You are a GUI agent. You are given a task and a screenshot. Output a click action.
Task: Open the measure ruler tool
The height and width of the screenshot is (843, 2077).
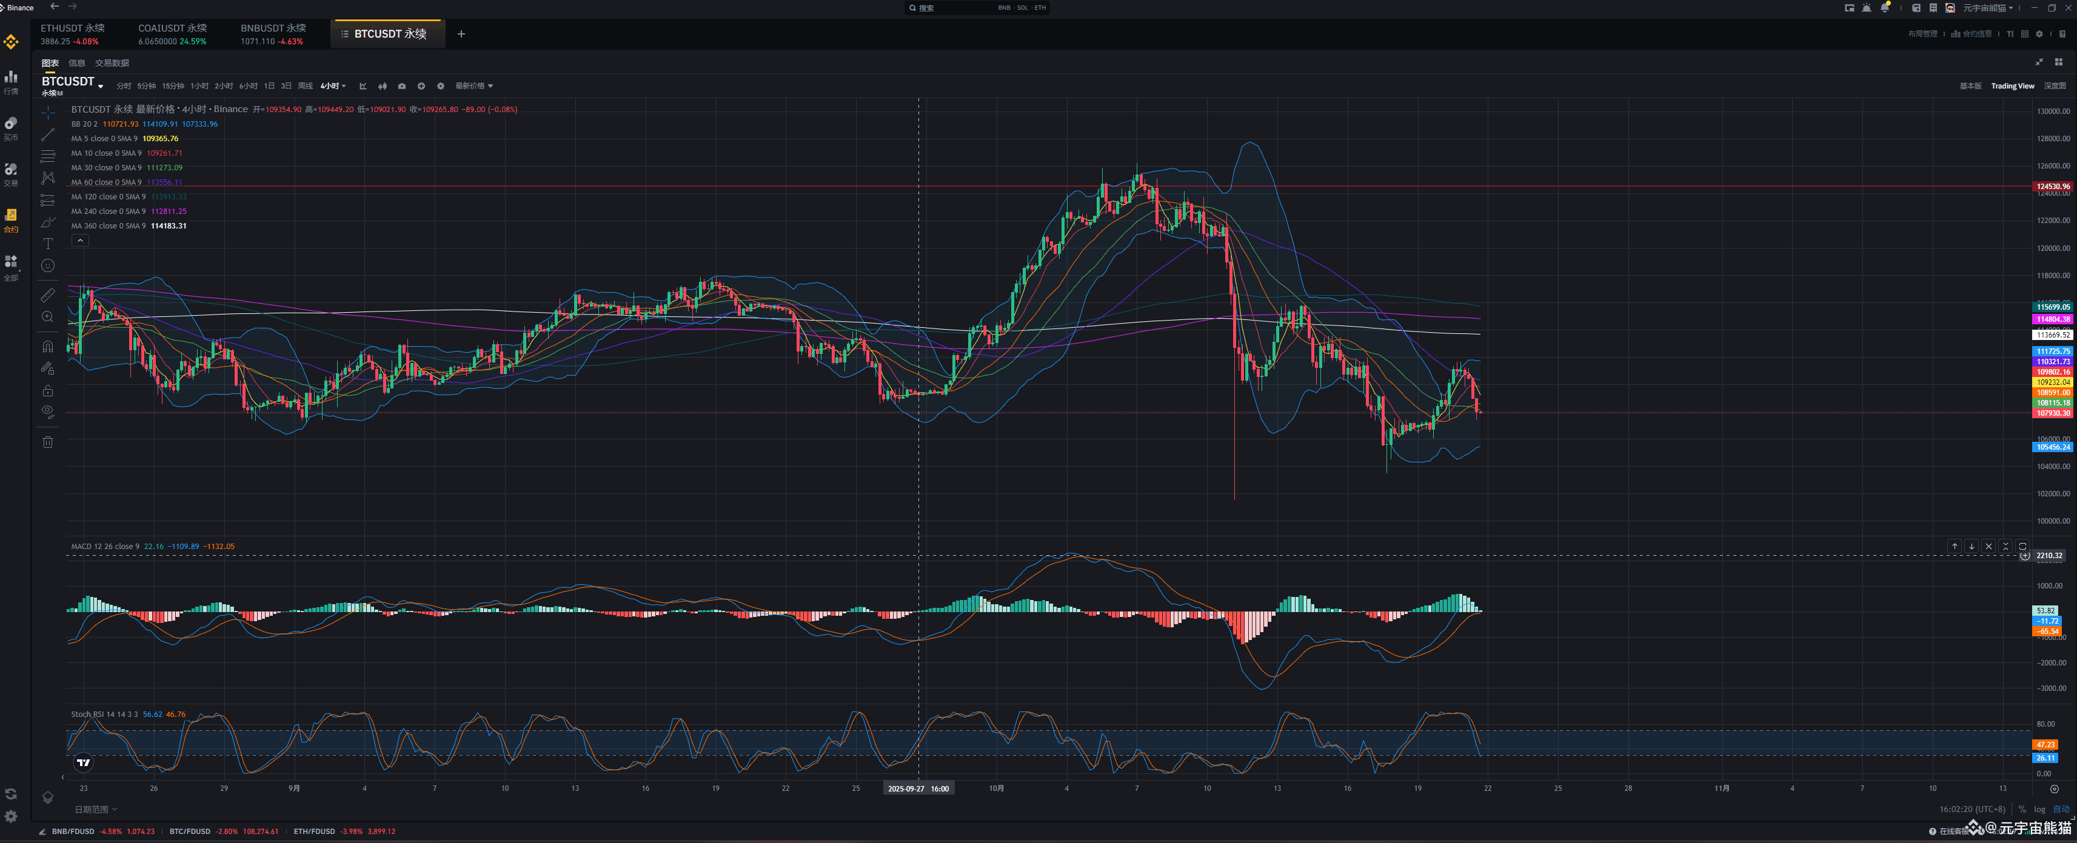(x=47, y=295)
